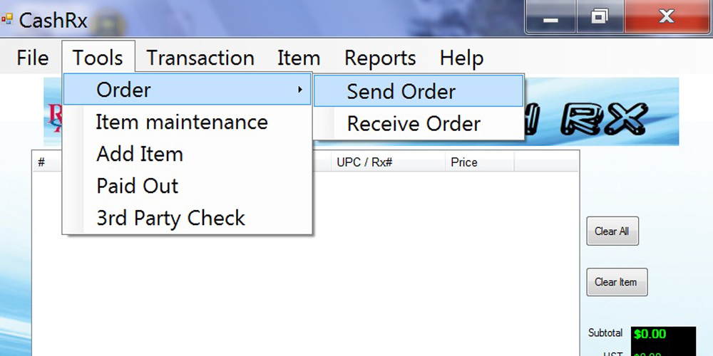The width and height of the screenshot is (713, 356).
Task: Open 3rd Party Check
Action: (x=187, y=218)
